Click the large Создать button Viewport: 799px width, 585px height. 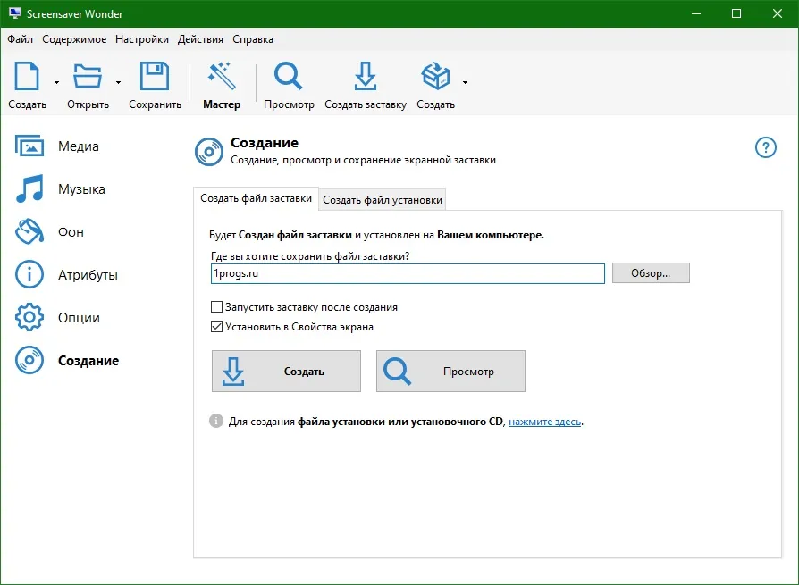[286, 372]
